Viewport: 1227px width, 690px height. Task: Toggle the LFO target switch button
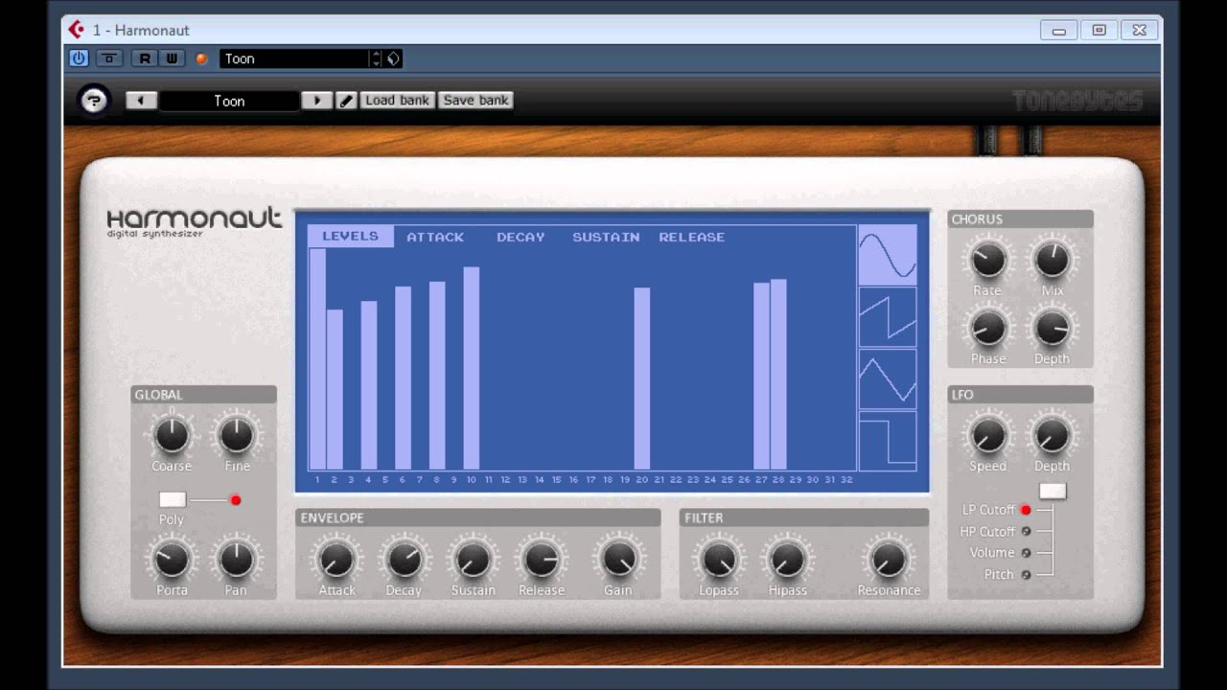pyautogui.click(x=1053, y=492)
